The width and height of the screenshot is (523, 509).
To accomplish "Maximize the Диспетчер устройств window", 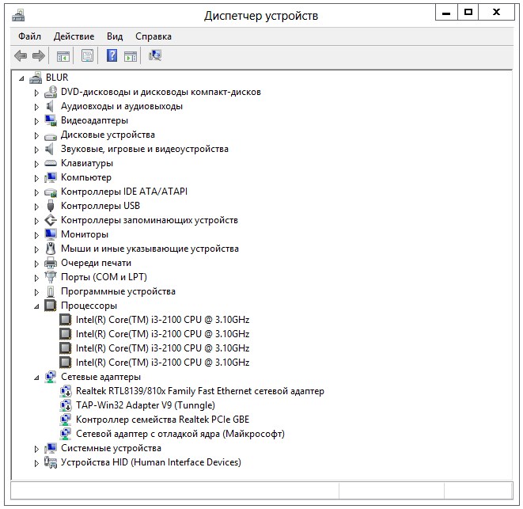I will tap(468, 13).
